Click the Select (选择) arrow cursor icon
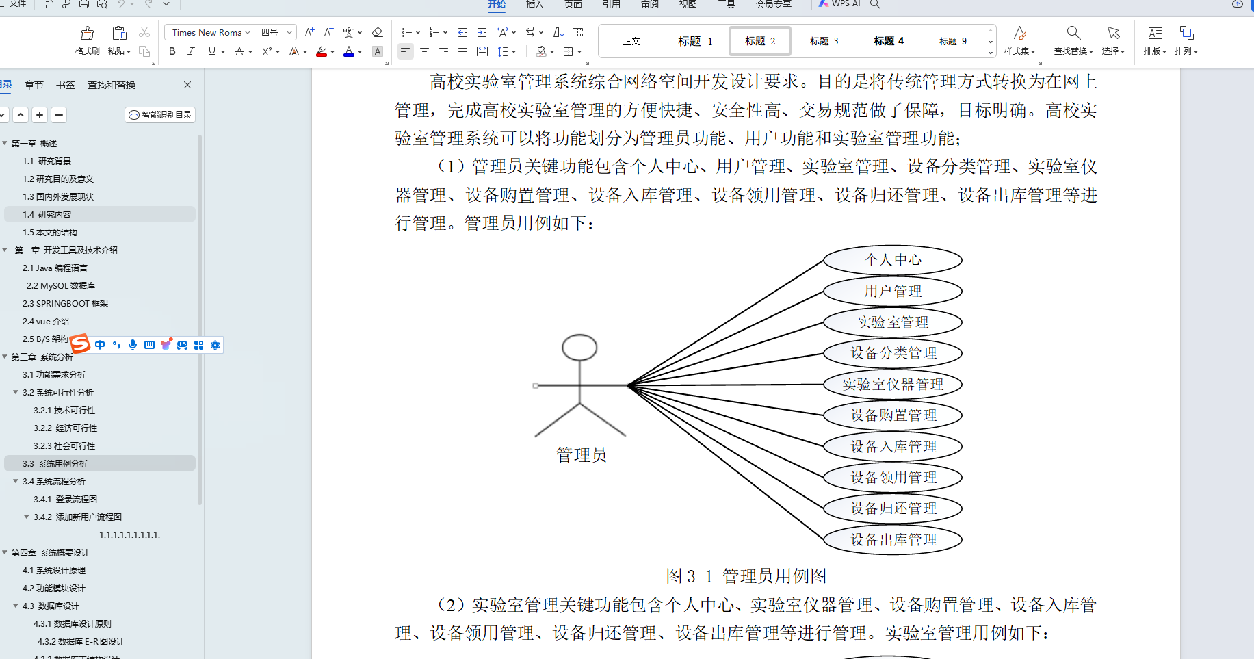The height and width of the screenshot is (659, 1254). tap(1114, 33)
